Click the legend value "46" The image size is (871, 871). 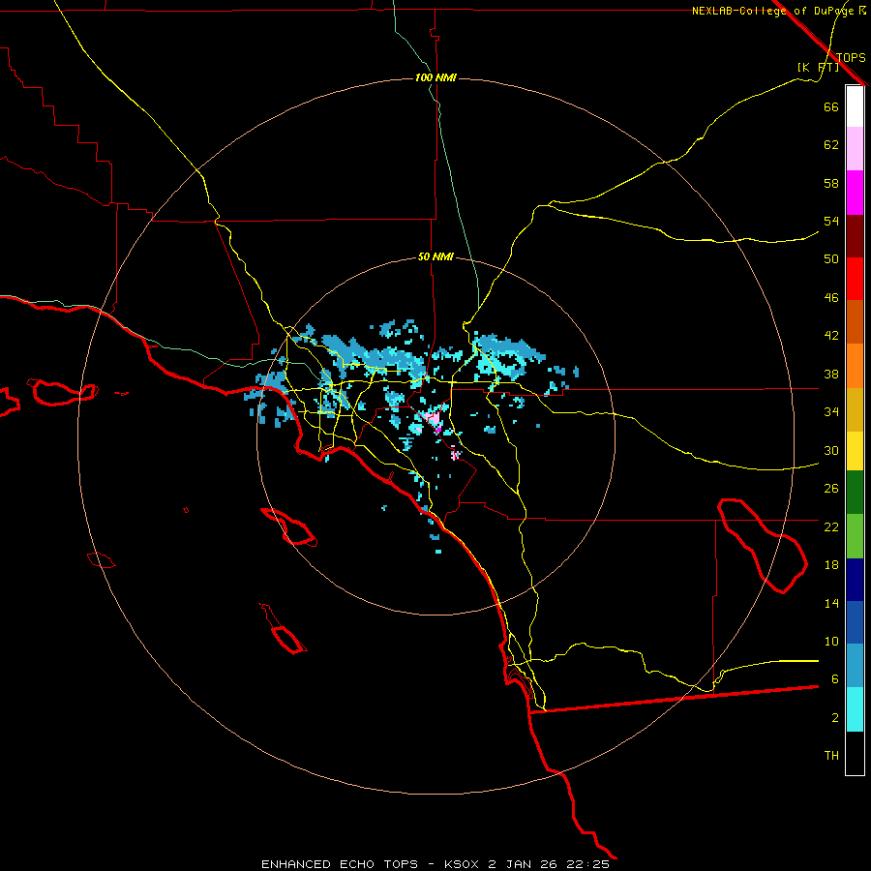[831, 298]
